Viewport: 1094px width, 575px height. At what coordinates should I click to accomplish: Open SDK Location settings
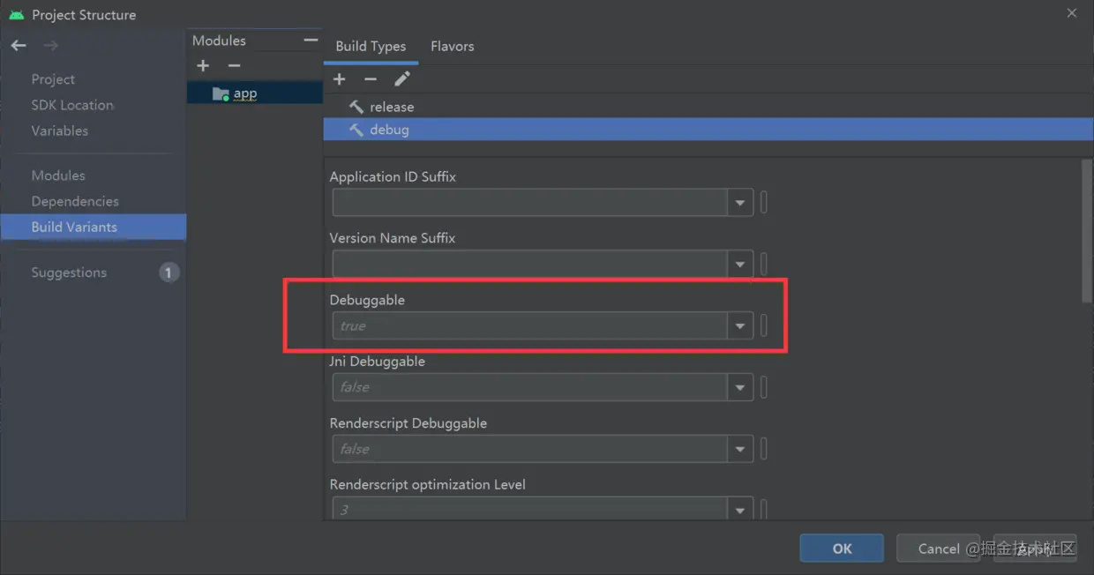72,105
